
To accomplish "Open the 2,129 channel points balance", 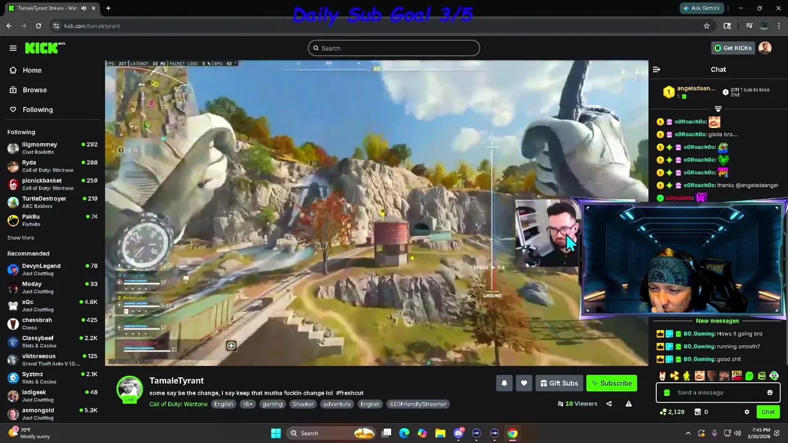I will tap(672, 412).
